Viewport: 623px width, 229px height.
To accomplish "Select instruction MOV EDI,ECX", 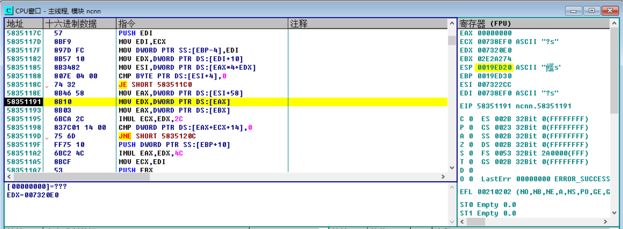I will pos(142,42).
